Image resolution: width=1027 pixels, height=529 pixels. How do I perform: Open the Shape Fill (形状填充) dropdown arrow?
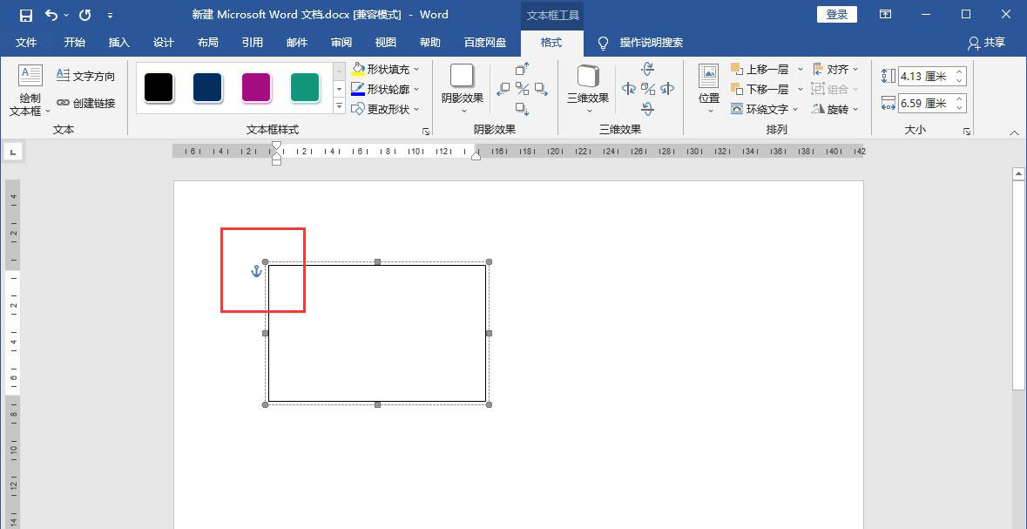pos(416,69)
